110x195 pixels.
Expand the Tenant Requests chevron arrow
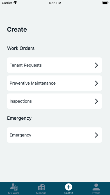[97, 65]
